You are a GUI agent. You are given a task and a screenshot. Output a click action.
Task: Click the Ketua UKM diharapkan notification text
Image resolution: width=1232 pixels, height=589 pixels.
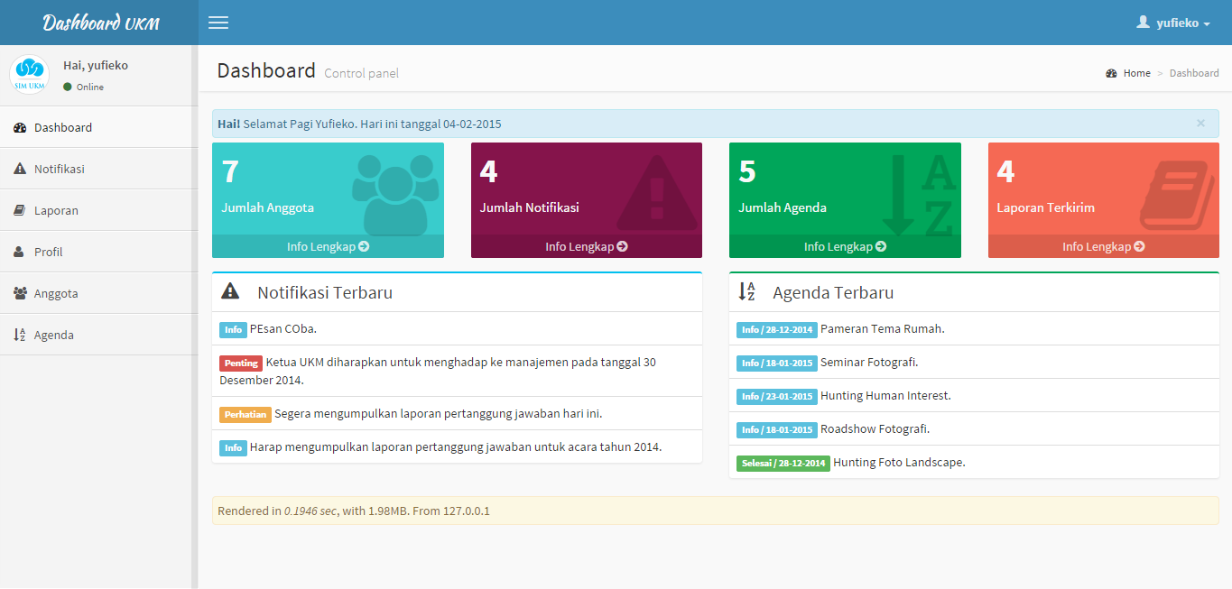tap(438, 371)
